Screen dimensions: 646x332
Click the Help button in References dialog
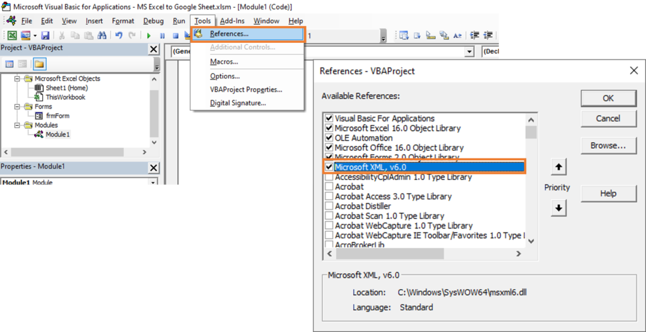(608, 193)
